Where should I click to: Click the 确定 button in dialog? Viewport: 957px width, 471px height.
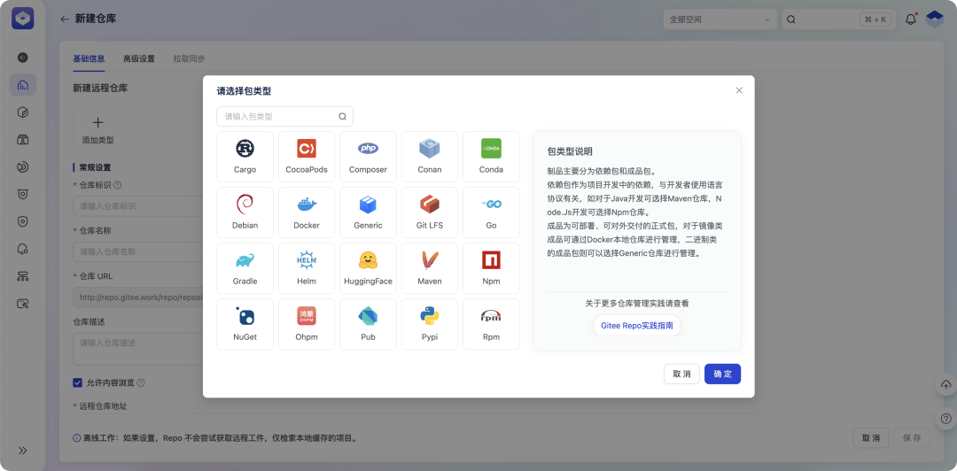[722, 374]
